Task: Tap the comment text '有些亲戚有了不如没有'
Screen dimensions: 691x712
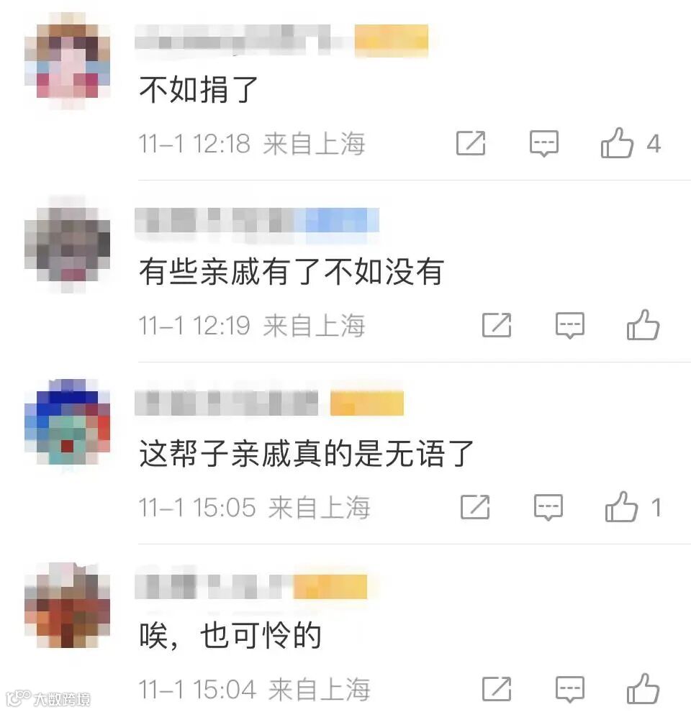Action: click(292, 272)
